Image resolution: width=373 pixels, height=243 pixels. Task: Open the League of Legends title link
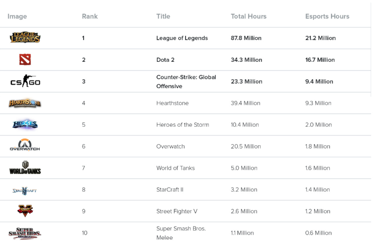(x=182, y=38)
